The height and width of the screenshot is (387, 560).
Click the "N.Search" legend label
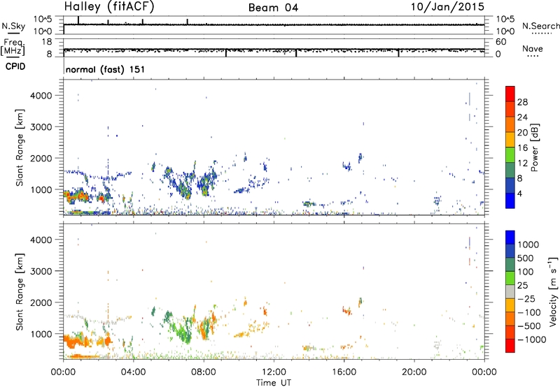coord(540,26)
